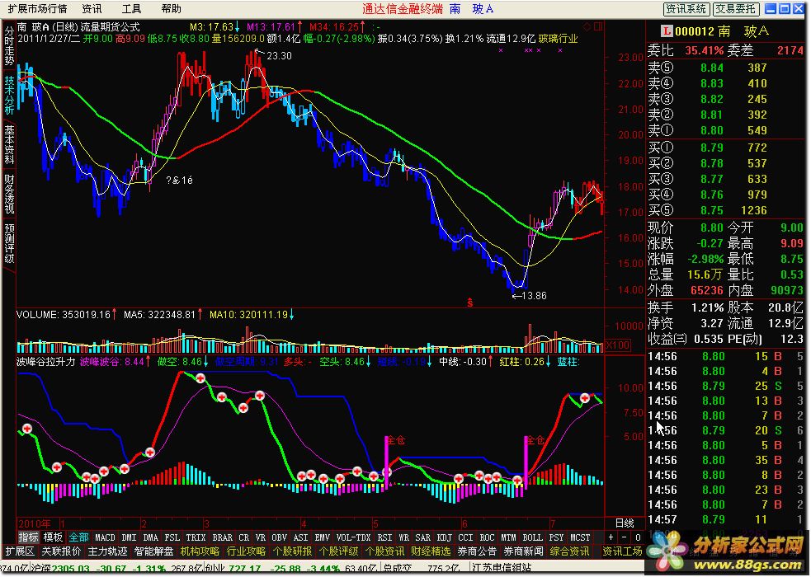Choose the VR indicator
Screen dimensions: 811x577
[261, 537]
